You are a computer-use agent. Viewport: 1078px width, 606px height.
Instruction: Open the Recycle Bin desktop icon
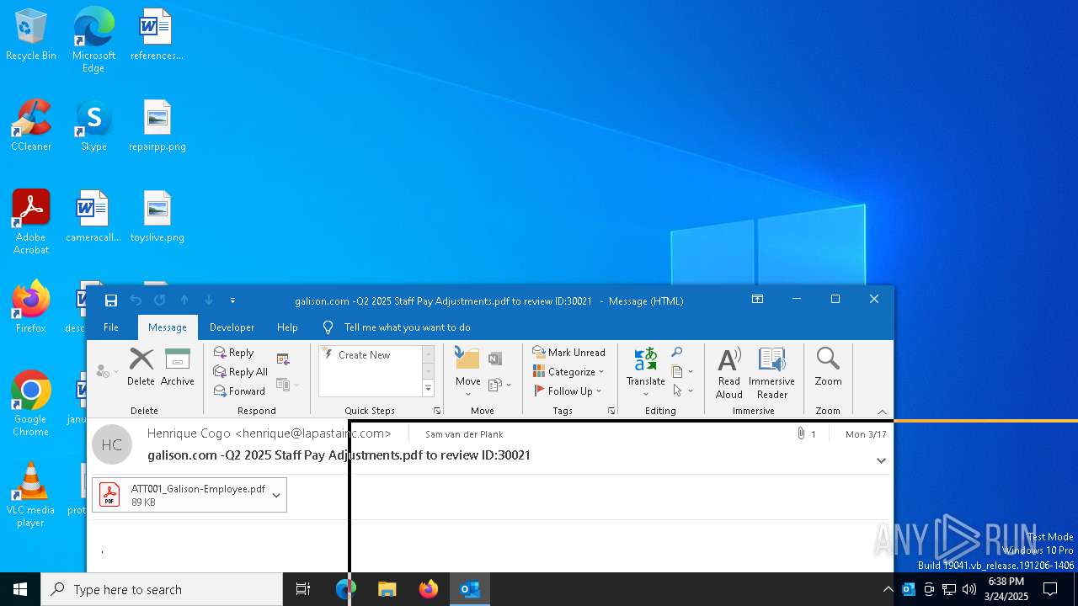pyautogui.click(x=31, y=35)
